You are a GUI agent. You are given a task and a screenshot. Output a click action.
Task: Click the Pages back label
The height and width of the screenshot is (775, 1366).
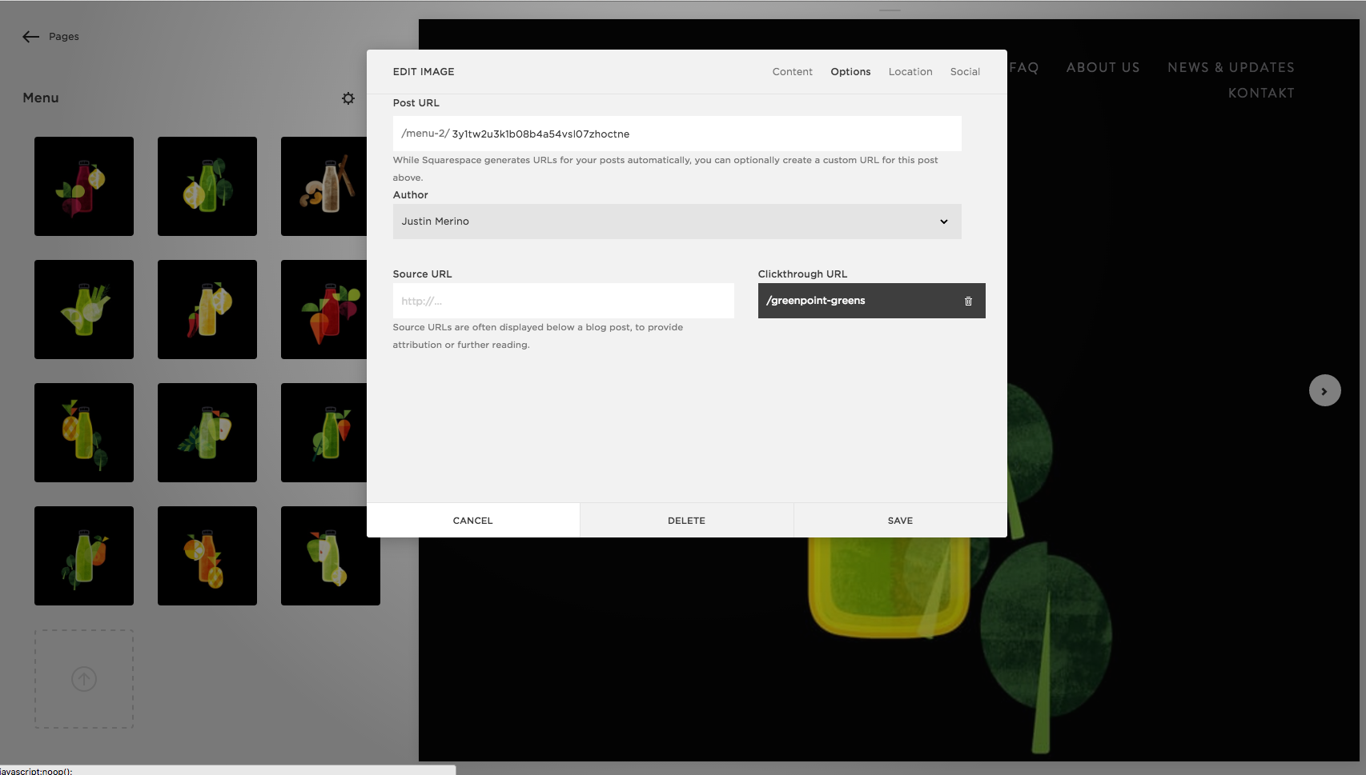(64, 37)
